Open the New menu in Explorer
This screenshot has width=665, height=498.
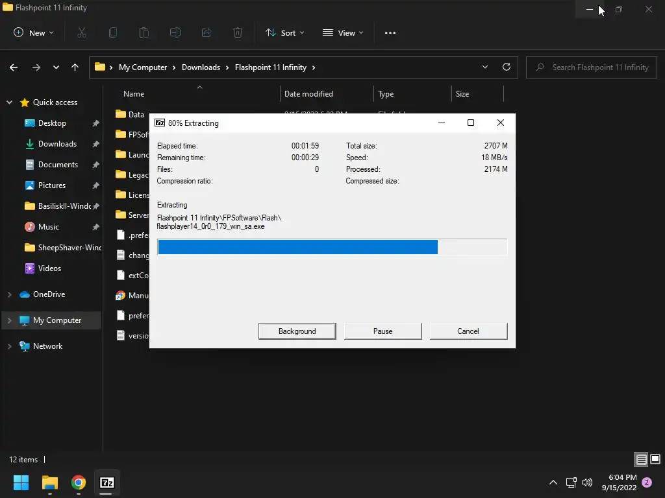[34, 32]
